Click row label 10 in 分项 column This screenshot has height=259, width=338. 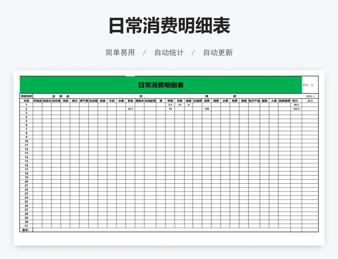pos(26,141)
